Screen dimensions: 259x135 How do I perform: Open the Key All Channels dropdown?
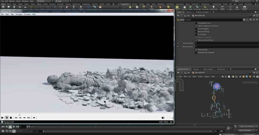coord(247,130)
